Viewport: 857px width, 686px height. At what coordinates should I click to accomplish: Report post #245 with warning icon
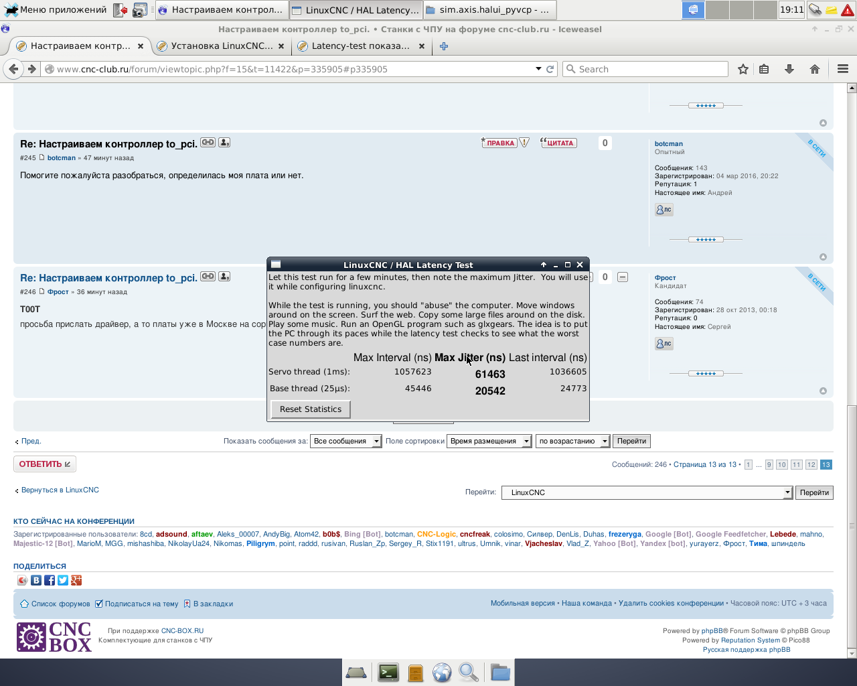point(524,143)
